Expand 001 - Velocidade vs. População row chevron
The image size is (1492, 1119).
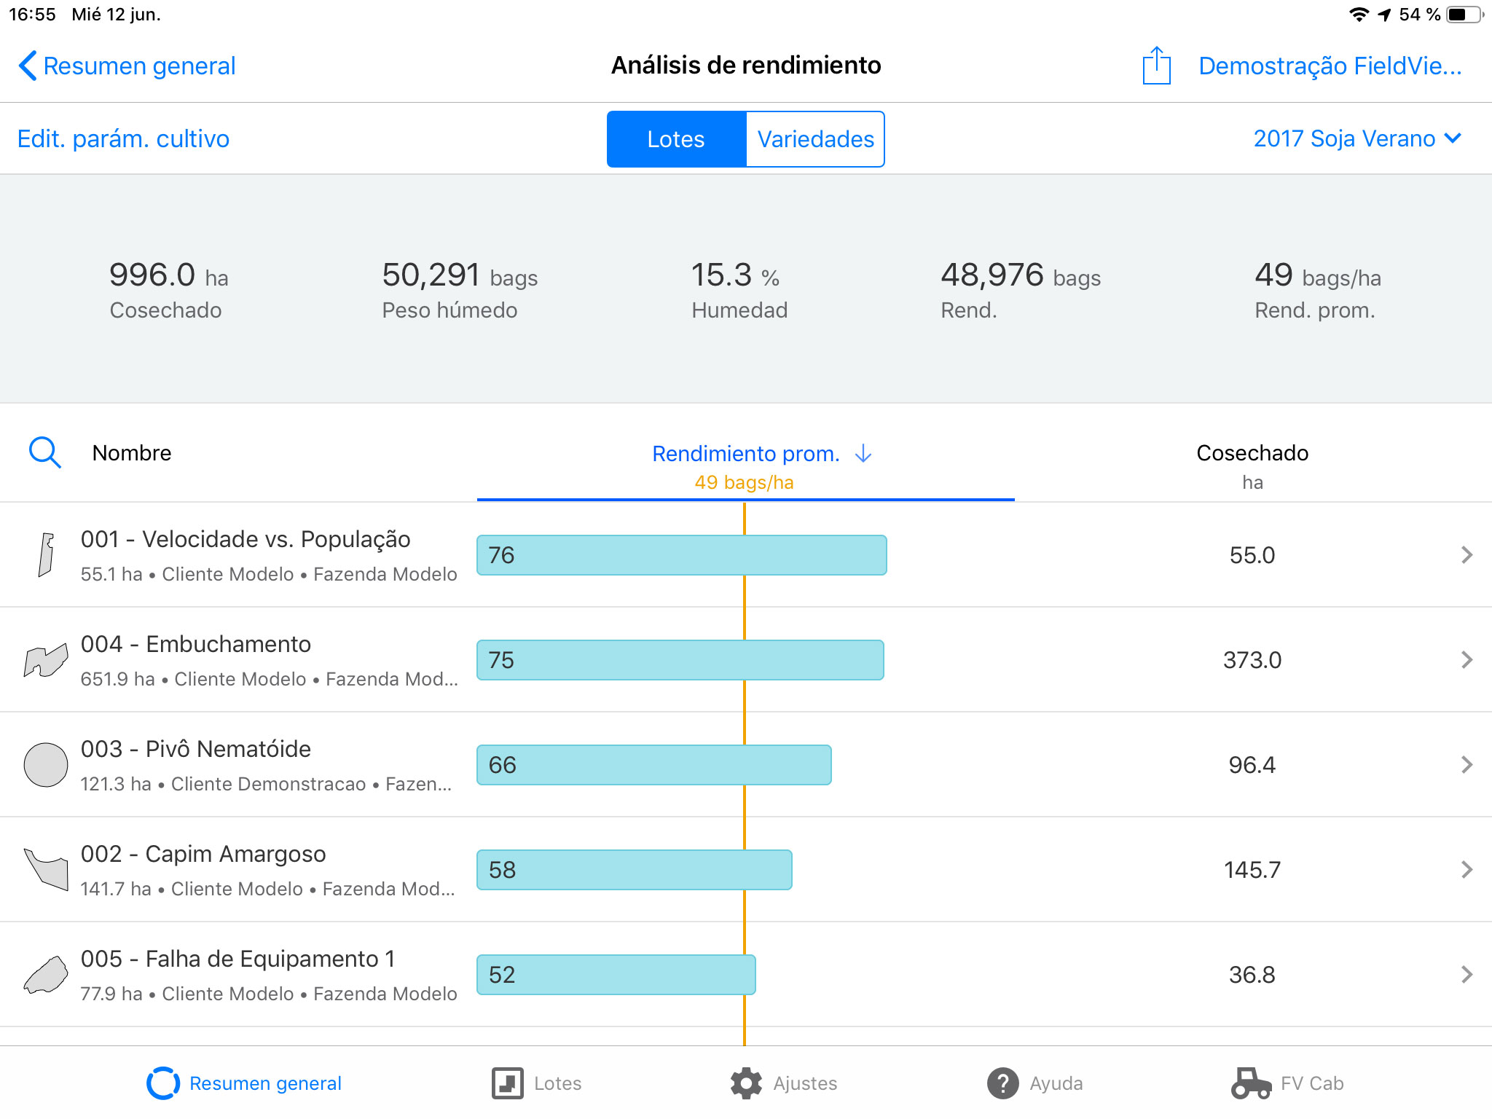[1467, 555]
